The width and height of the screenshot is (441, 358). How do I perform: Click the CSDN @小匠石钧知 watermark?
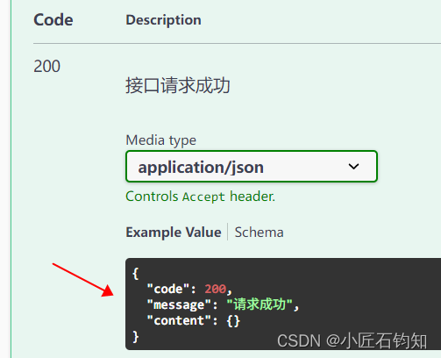352,341
